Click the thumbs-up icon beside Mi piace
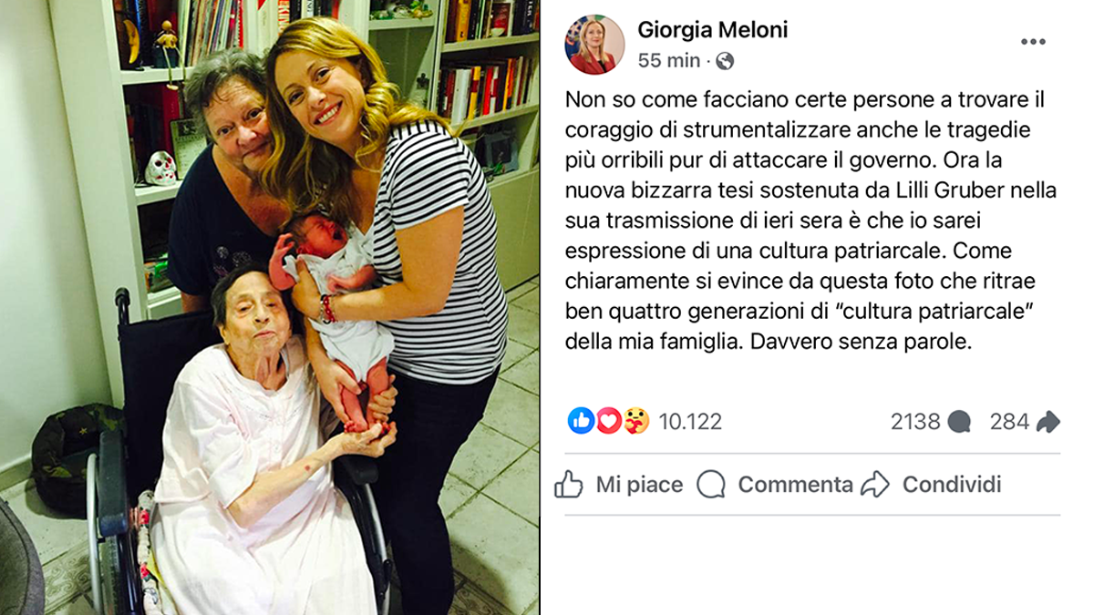The width and height of the screenshot is (1094, 615). (568, 485)
